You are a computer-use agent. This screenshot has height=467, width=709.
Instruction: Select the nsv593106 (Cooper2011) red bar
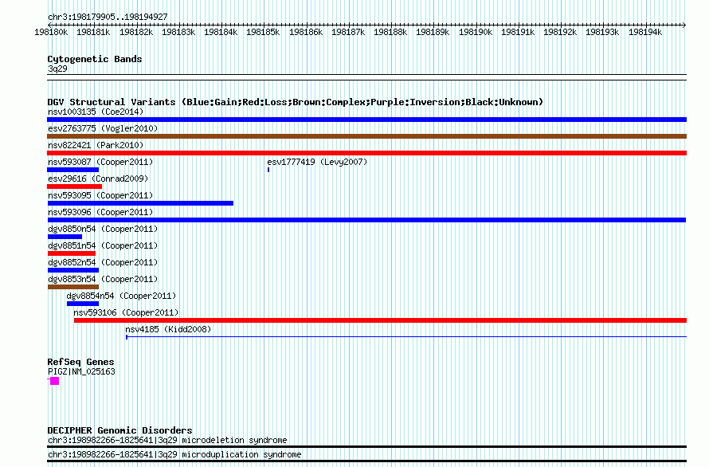click(x=380, y=320)
